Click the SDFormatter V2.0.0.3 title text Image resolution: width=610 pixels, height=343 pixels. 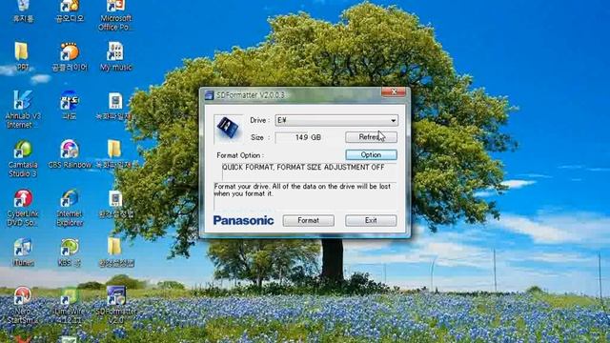[x=251, y=95]
